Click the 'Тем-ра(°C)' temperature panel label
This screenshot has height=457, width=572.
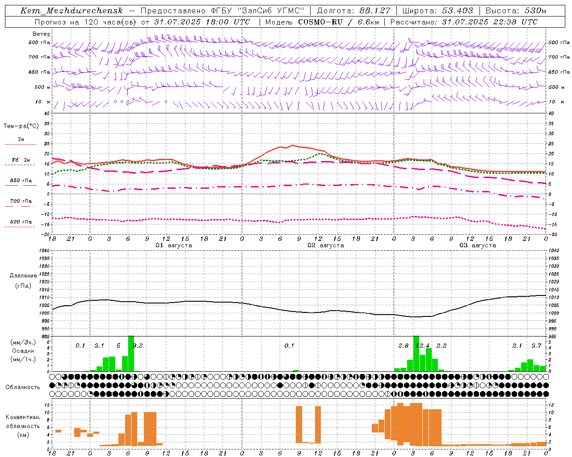point(21,126)
